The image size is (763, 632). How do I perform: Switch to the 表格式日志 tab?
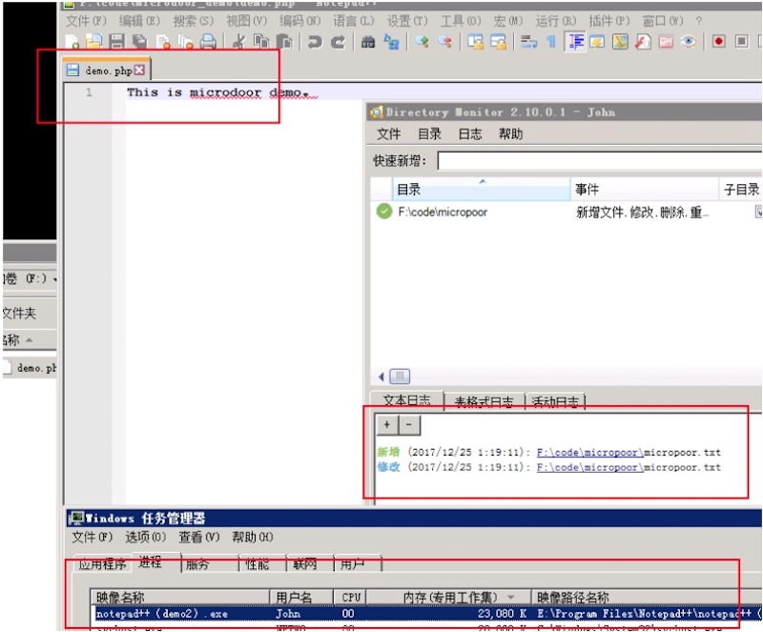tap(484, 401)
